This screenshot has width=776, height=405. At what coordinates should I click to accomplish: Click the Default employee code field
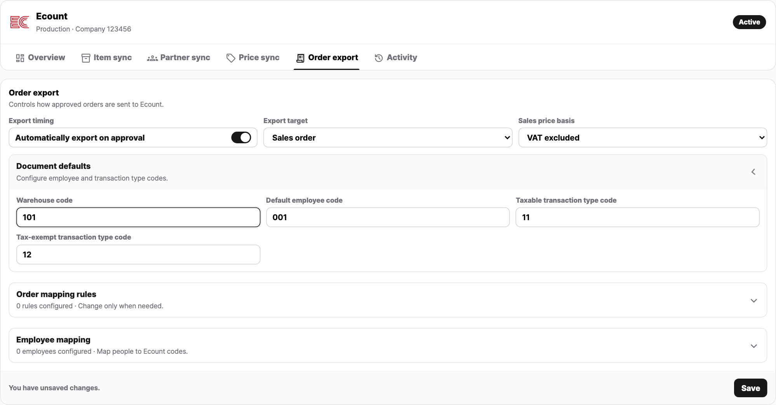pyautogui.click(x=388, y=217)
